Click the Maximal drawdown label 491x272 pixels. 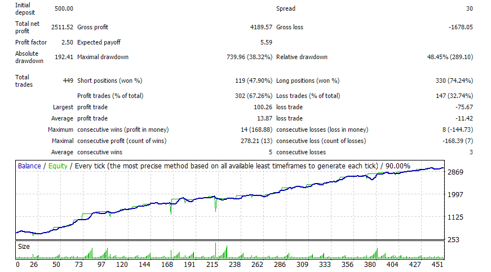pyautogui.click(x=103, y=57)
